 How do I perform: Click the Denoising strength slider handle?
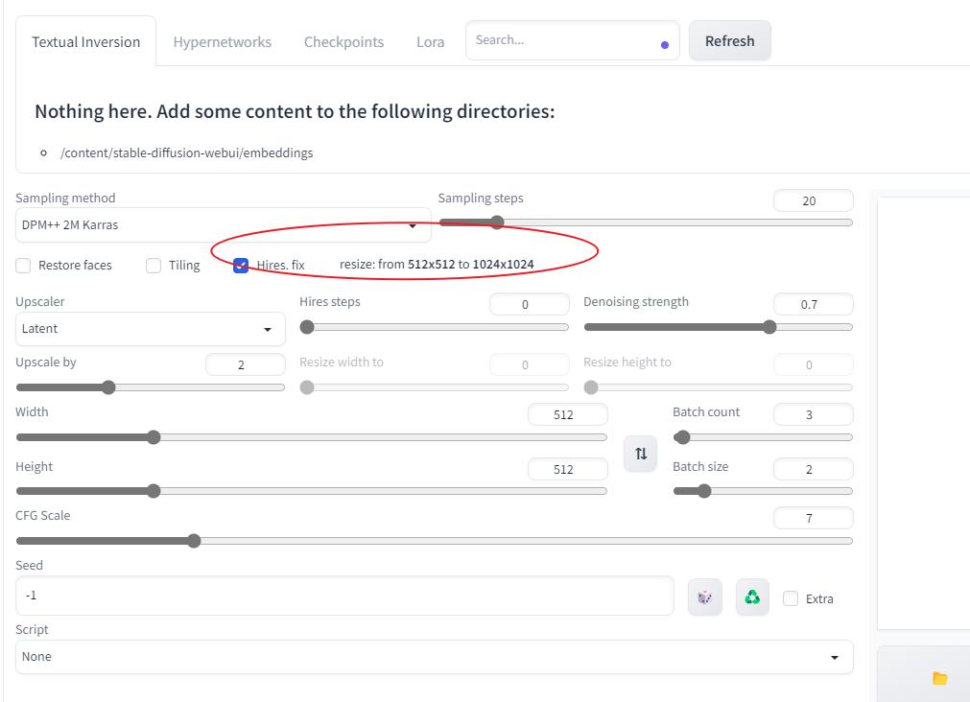769,327
